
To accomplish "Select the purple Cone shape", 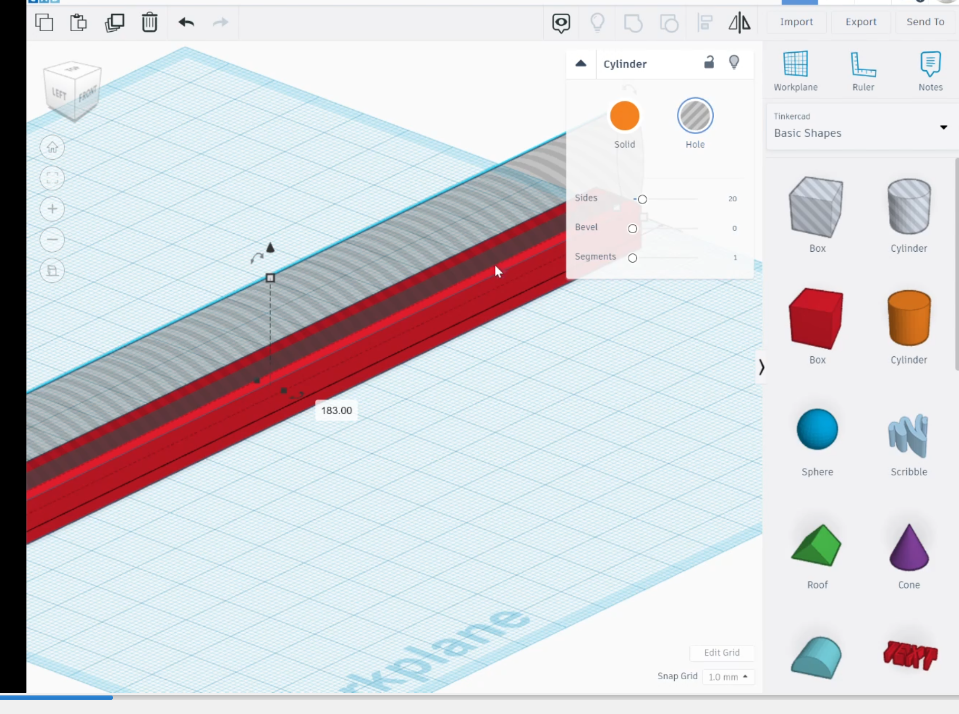I will click(909, 547).
